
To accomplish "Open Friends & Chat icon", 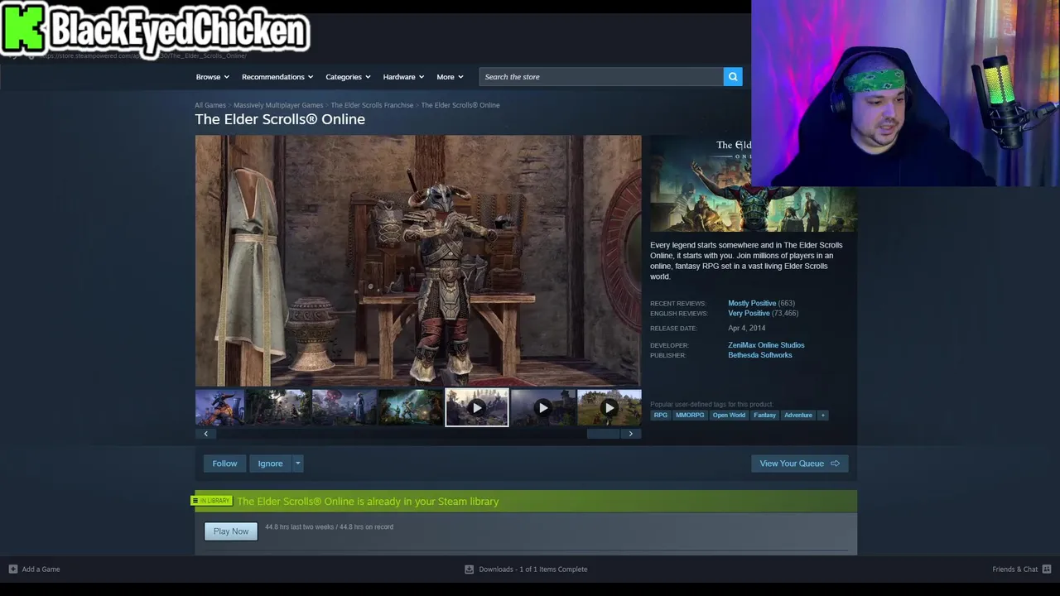I will point(1047,570).
